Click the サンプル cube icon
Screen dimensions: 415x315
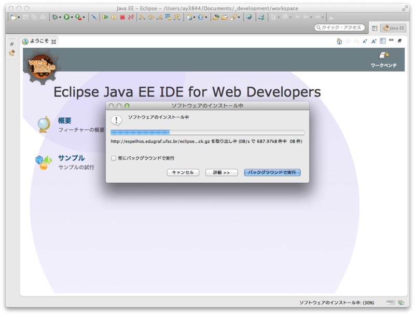(x=43, y=161)
